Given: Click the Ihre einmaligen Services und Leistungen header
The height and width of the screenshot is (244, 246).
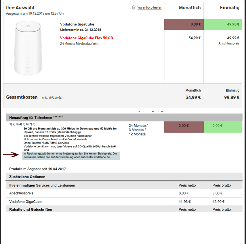Looking at the screenshot, I should click(x=42, y=185).
